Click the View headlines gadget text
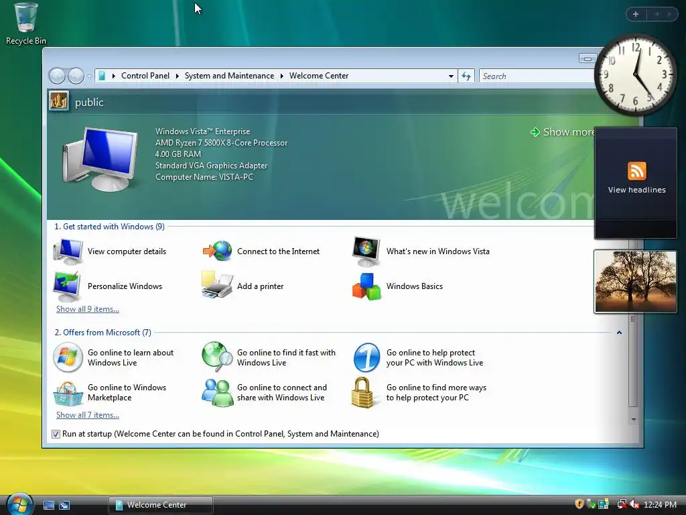 point(636,190)
